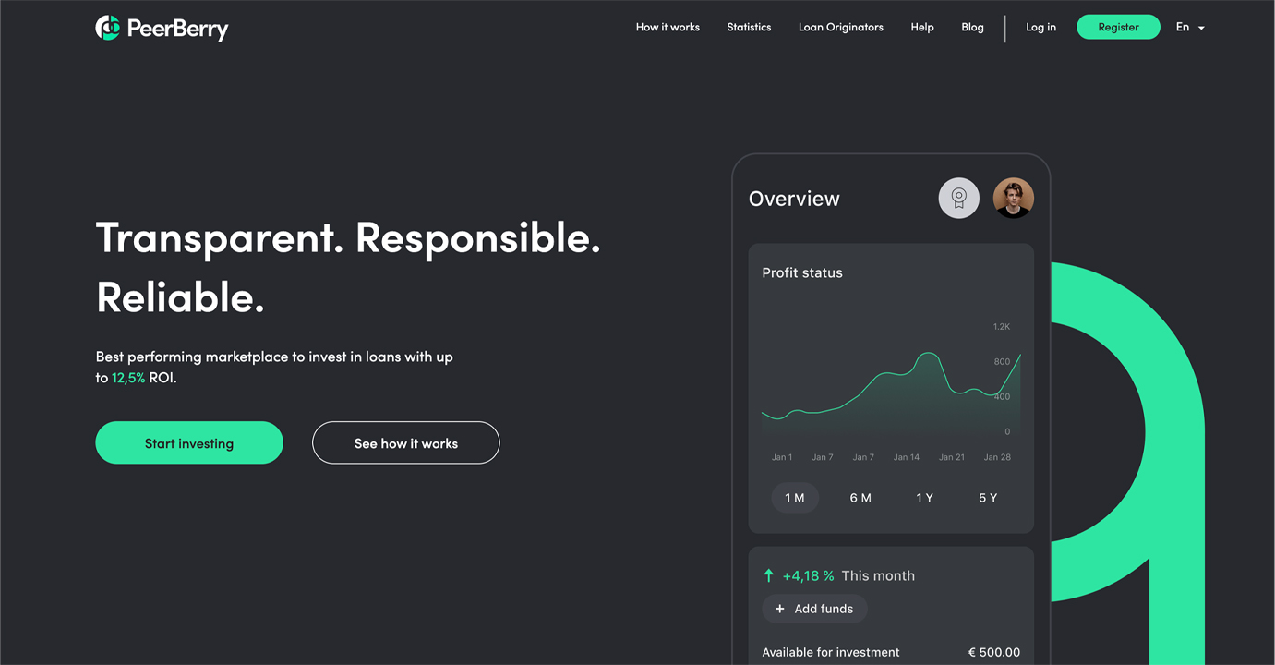Viewport: 1275px width, 665px height.
Task: Select the 1 M time range
Action: [x=794, y=498]
